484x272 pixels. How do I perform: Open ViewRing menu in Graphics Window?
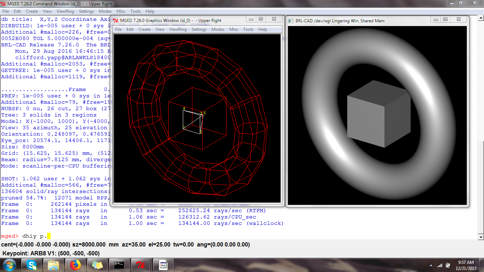178,29
